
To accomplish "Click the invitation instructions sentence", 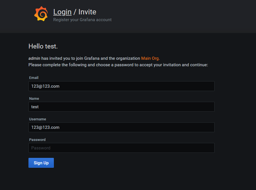I will click(x=118, y=65).
